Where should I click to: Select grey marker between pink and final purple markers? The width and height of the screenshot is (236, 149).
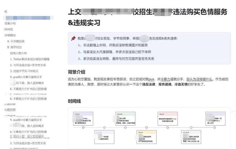coord(191,127)
